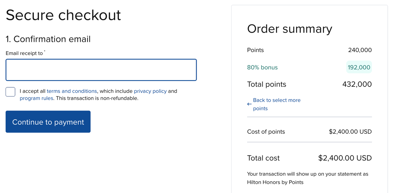Click the highlighted 192,000 bonus value
This screenshot has height=193, width=393.
click(359, 67)
